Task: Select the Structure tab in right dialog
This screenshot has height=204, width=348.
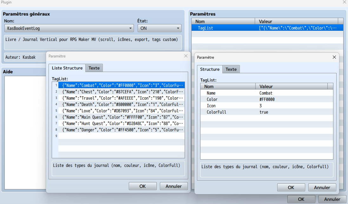Action: coord(210,69)
